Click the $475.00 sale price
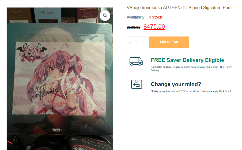Screen dimensions: 242x150 click(154, 27)
